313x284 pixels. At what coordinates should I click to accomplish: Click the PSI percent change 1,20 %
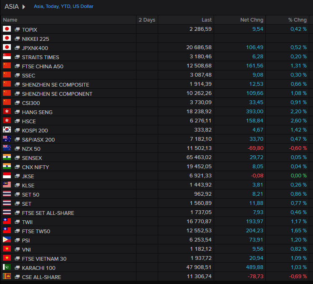tap(299, 239)
